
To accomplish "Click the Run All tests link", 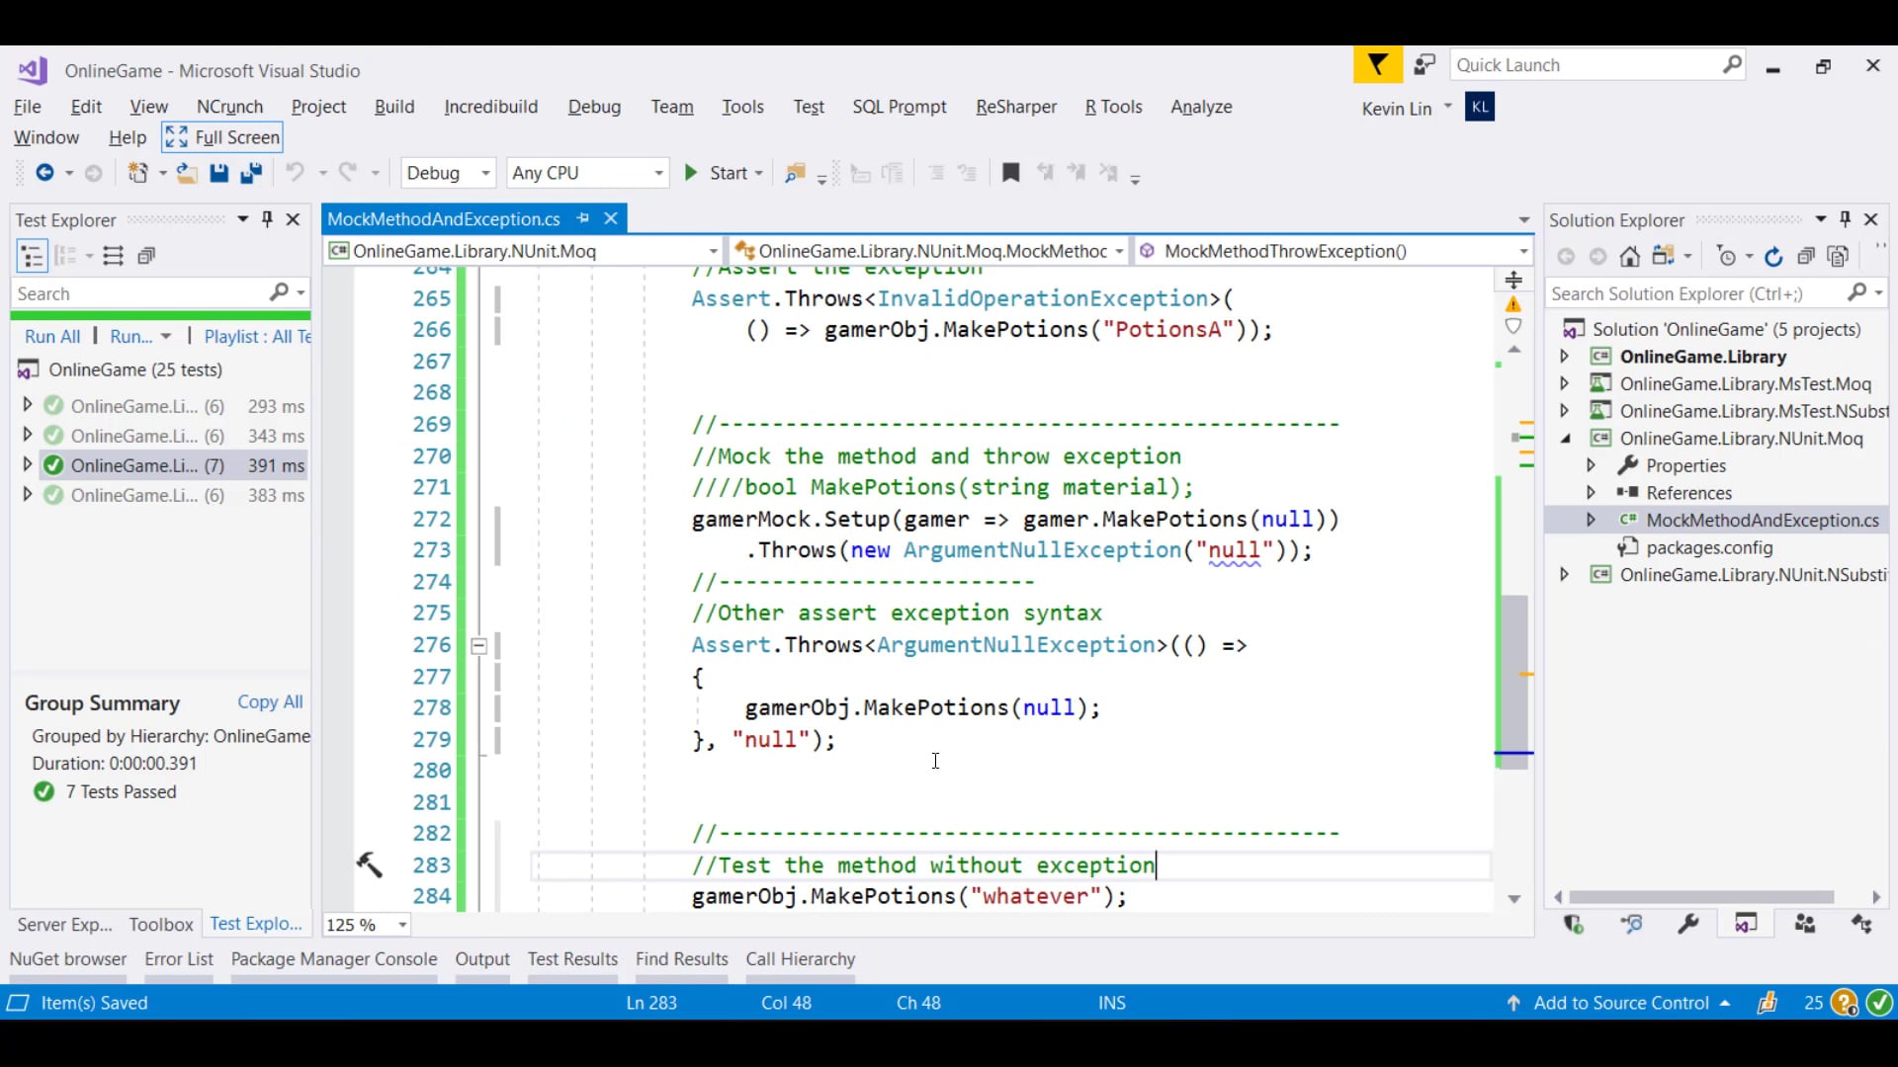I will 52,336.
